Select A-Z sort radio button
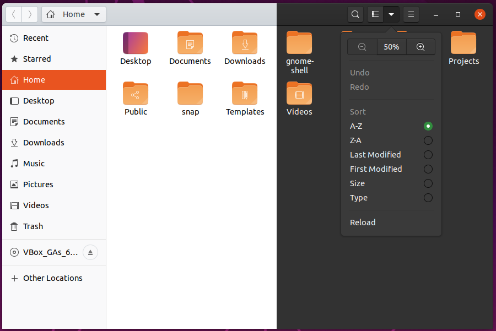This screenshot has height=331, width=496. 428,126
